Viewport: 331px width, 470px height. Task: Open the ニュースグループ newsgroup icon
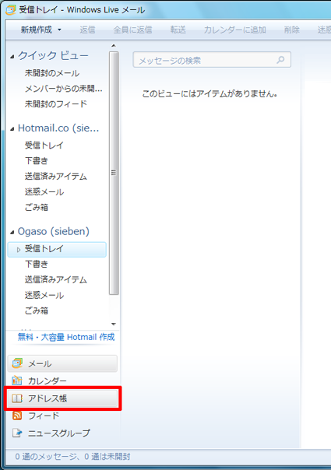click(x=17, y=433)
